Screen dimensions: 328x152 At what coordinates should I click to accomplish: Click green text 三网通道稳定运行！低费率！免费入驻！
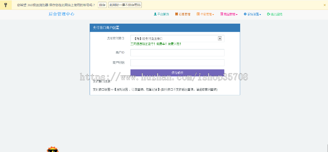coord(156,44)
